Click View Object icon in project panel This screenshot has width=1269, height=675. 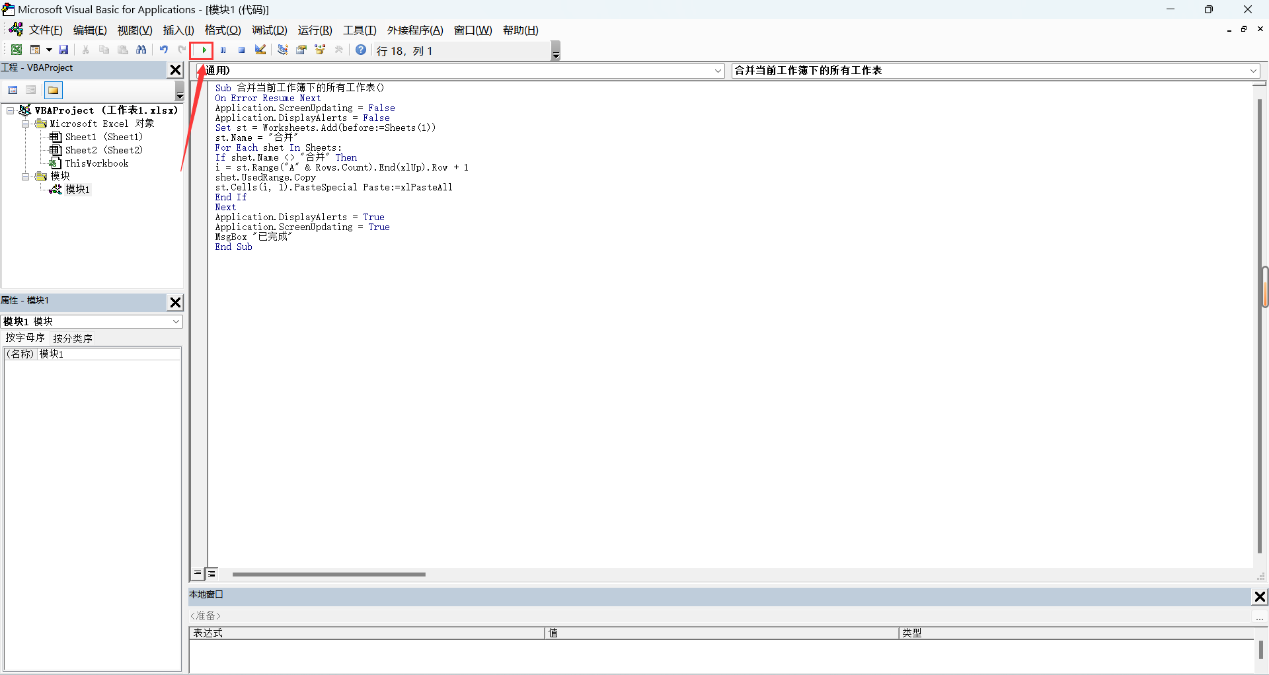[x=31, y=90]
